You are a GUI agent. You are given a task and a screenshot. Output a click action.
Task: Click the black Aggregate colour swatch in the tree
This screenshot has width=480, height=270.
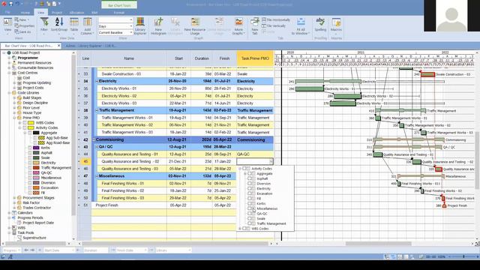pyautogui.click(x=36, y=133)
